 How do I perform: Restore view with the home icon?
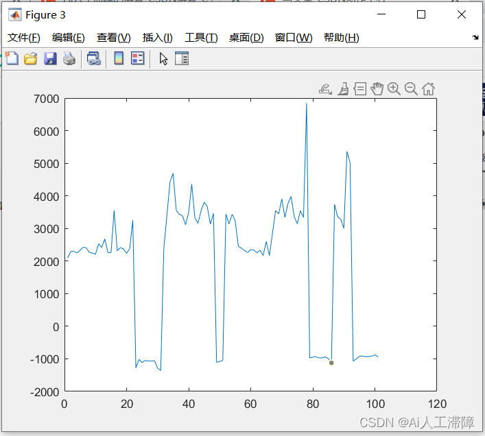(428, 89)
